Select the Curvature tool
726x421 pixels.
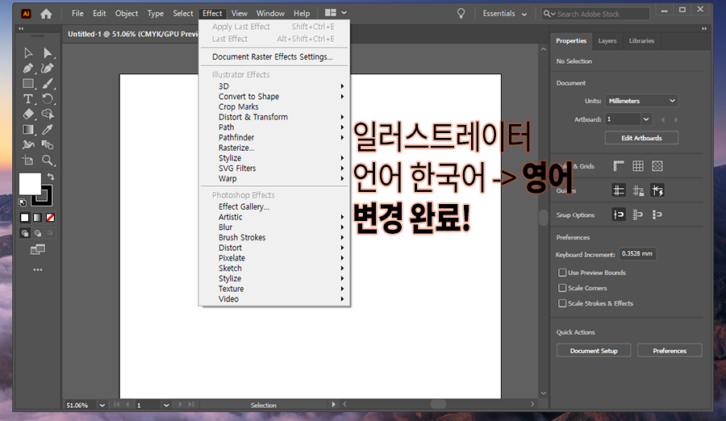[48, 68]
